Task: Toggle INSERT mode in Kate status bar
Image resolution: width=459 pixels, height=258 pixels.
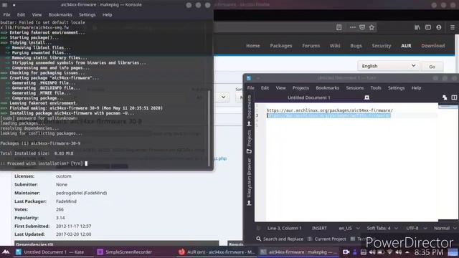Action: click(319, 228)
